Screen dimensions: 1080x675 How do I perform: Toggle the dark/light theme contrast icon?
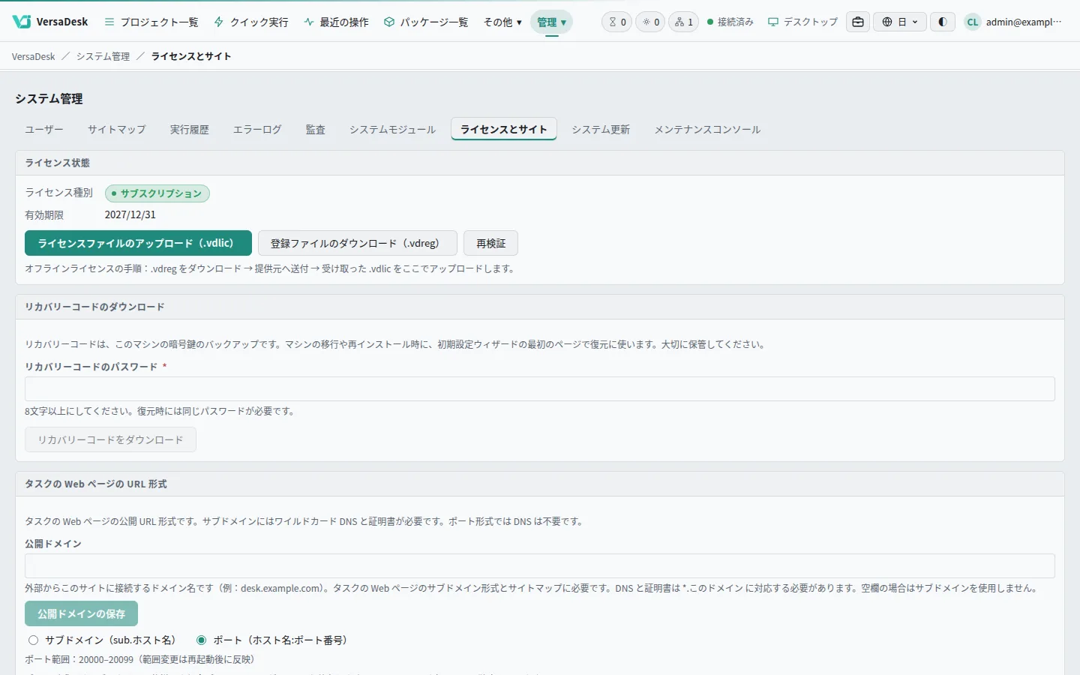click(x=943, y=22)
